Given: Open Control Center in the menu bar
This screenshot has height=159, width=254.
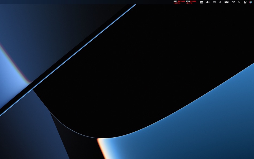Looking at the screenshot, I should (245, 2).
